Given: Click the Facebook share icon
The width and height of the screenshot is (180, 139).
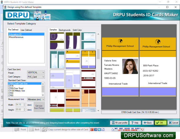Looking at the screenshot, I should [96, 129].
